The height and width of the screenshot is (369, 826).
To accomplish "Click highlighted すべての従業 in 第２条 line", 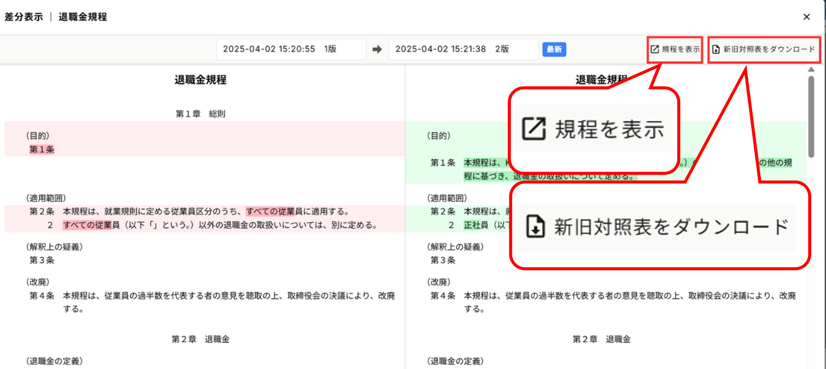I will [x=270, y=211].
